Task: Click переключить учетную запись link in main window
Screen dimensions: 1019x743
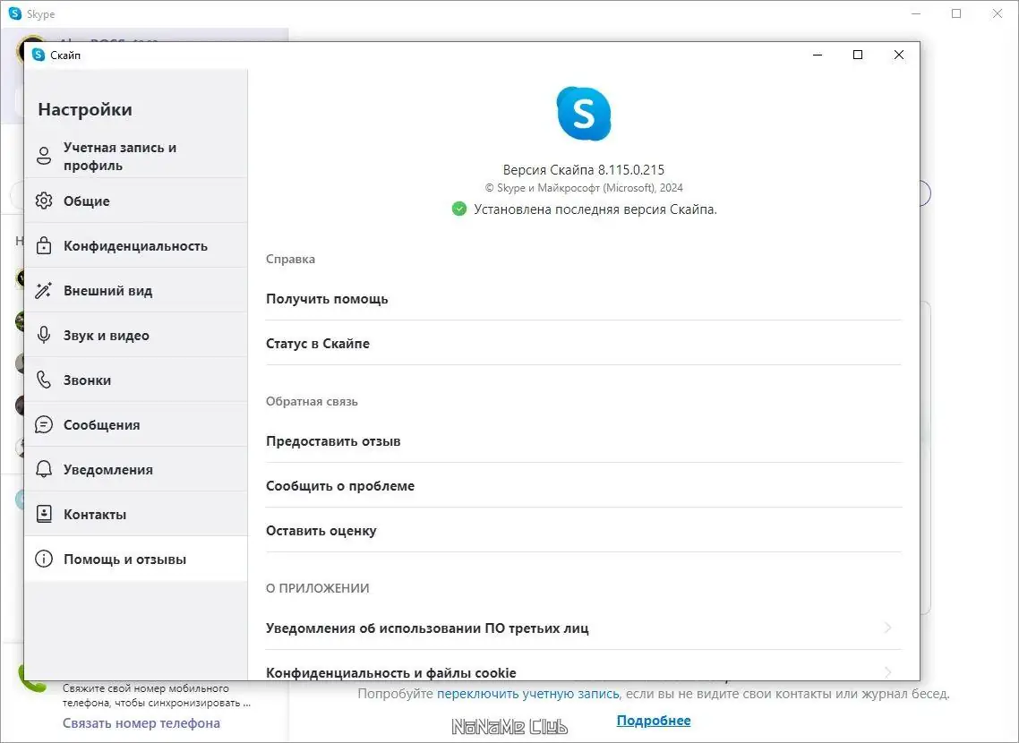Action: tap(527, 694)
